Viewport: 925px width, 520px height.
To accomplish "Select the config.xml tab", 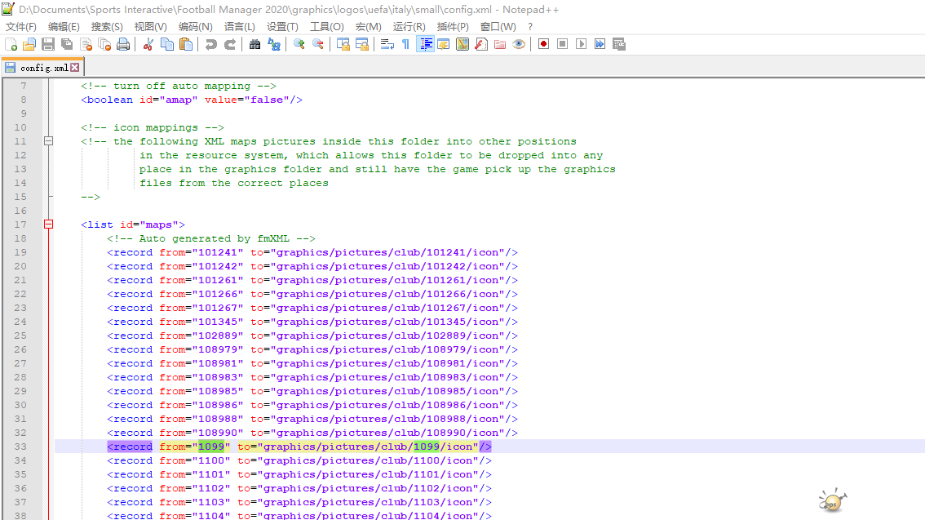I will (x=42, y=67).
